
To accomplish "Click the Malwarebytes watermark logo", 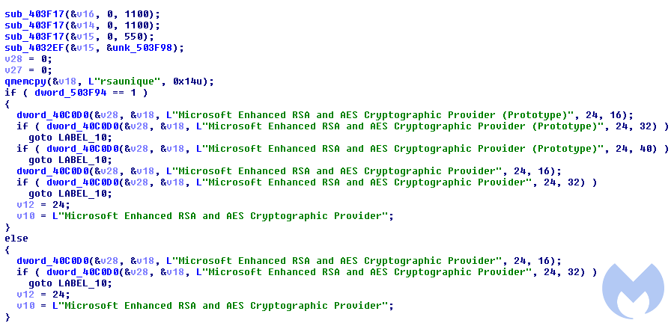I will (634, 292).
